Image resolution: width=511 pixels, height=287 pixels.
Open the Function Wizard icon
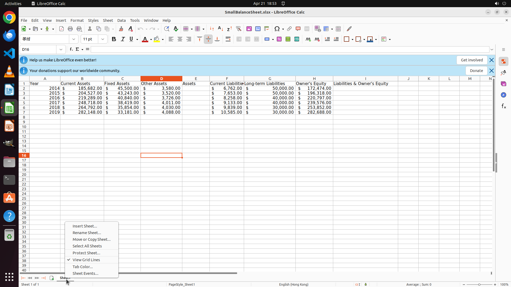(71, 49)
